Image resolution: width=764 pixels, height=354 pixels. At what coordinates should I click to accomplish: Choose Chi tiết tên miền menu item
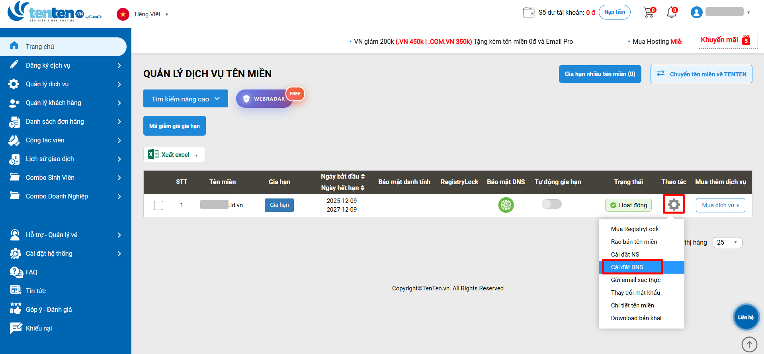pyautogui.click(x=632, y=305)
